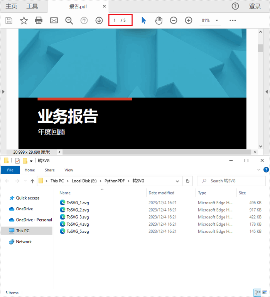Viewport: 270px width, 297px height.
Task: Open help question mark in PDF reader
Action: tap(235, 6)
